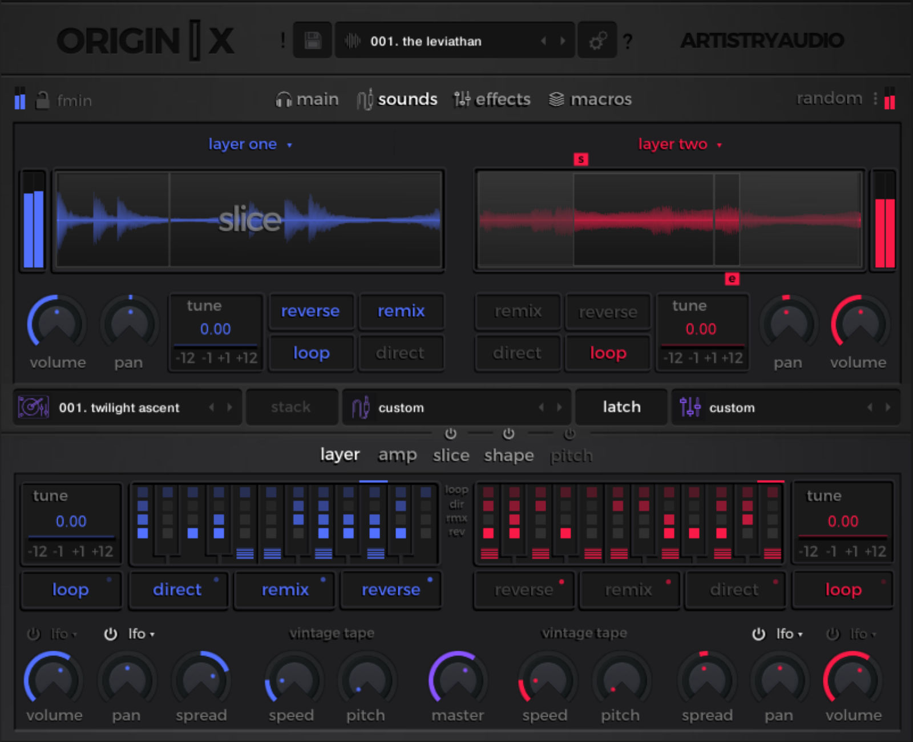Click the next arrow beside the leviathan preset

click(563, 41)
